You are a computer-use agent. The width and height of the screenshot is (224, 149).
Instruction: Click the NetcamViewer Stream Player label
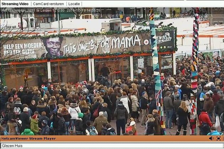point(28,138)
